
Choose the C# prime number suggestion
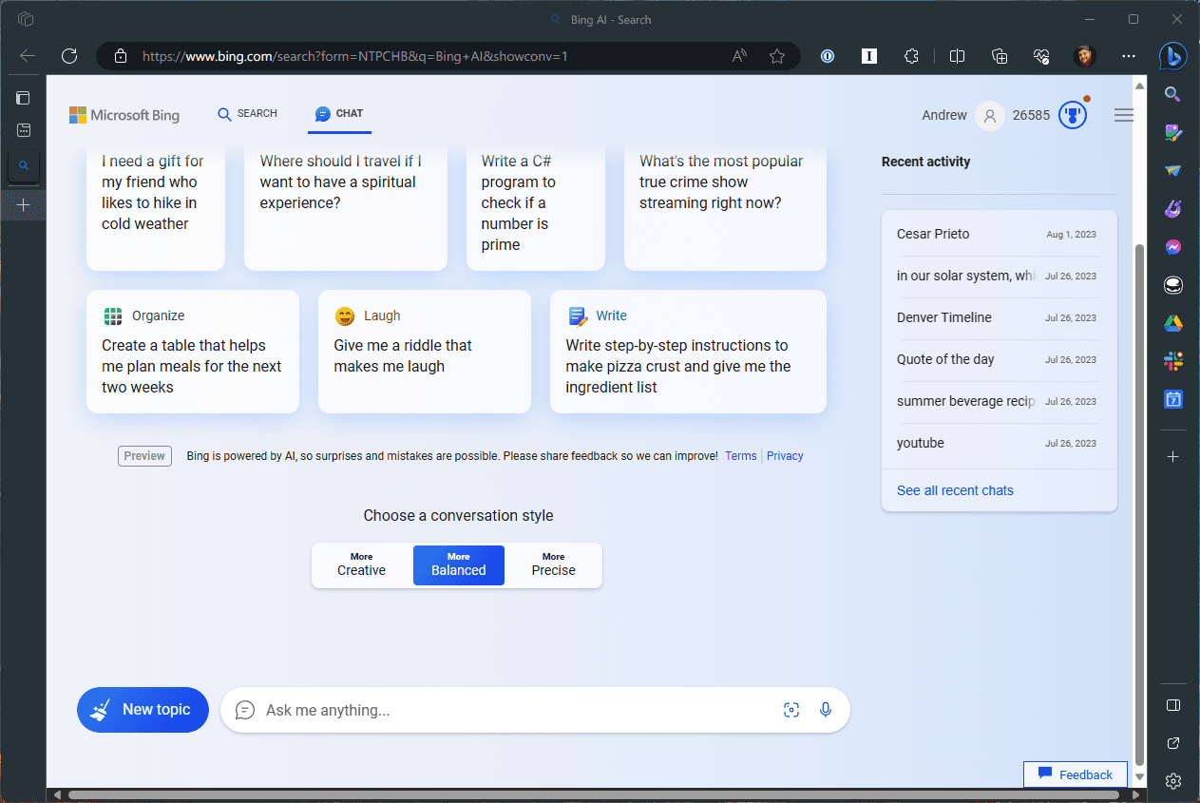tap(536, 207)
